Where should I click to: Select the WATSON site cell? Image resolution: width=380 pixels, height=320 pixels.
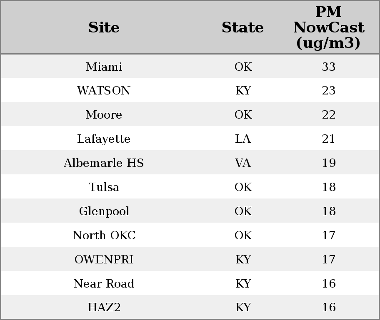coord(104,91)
